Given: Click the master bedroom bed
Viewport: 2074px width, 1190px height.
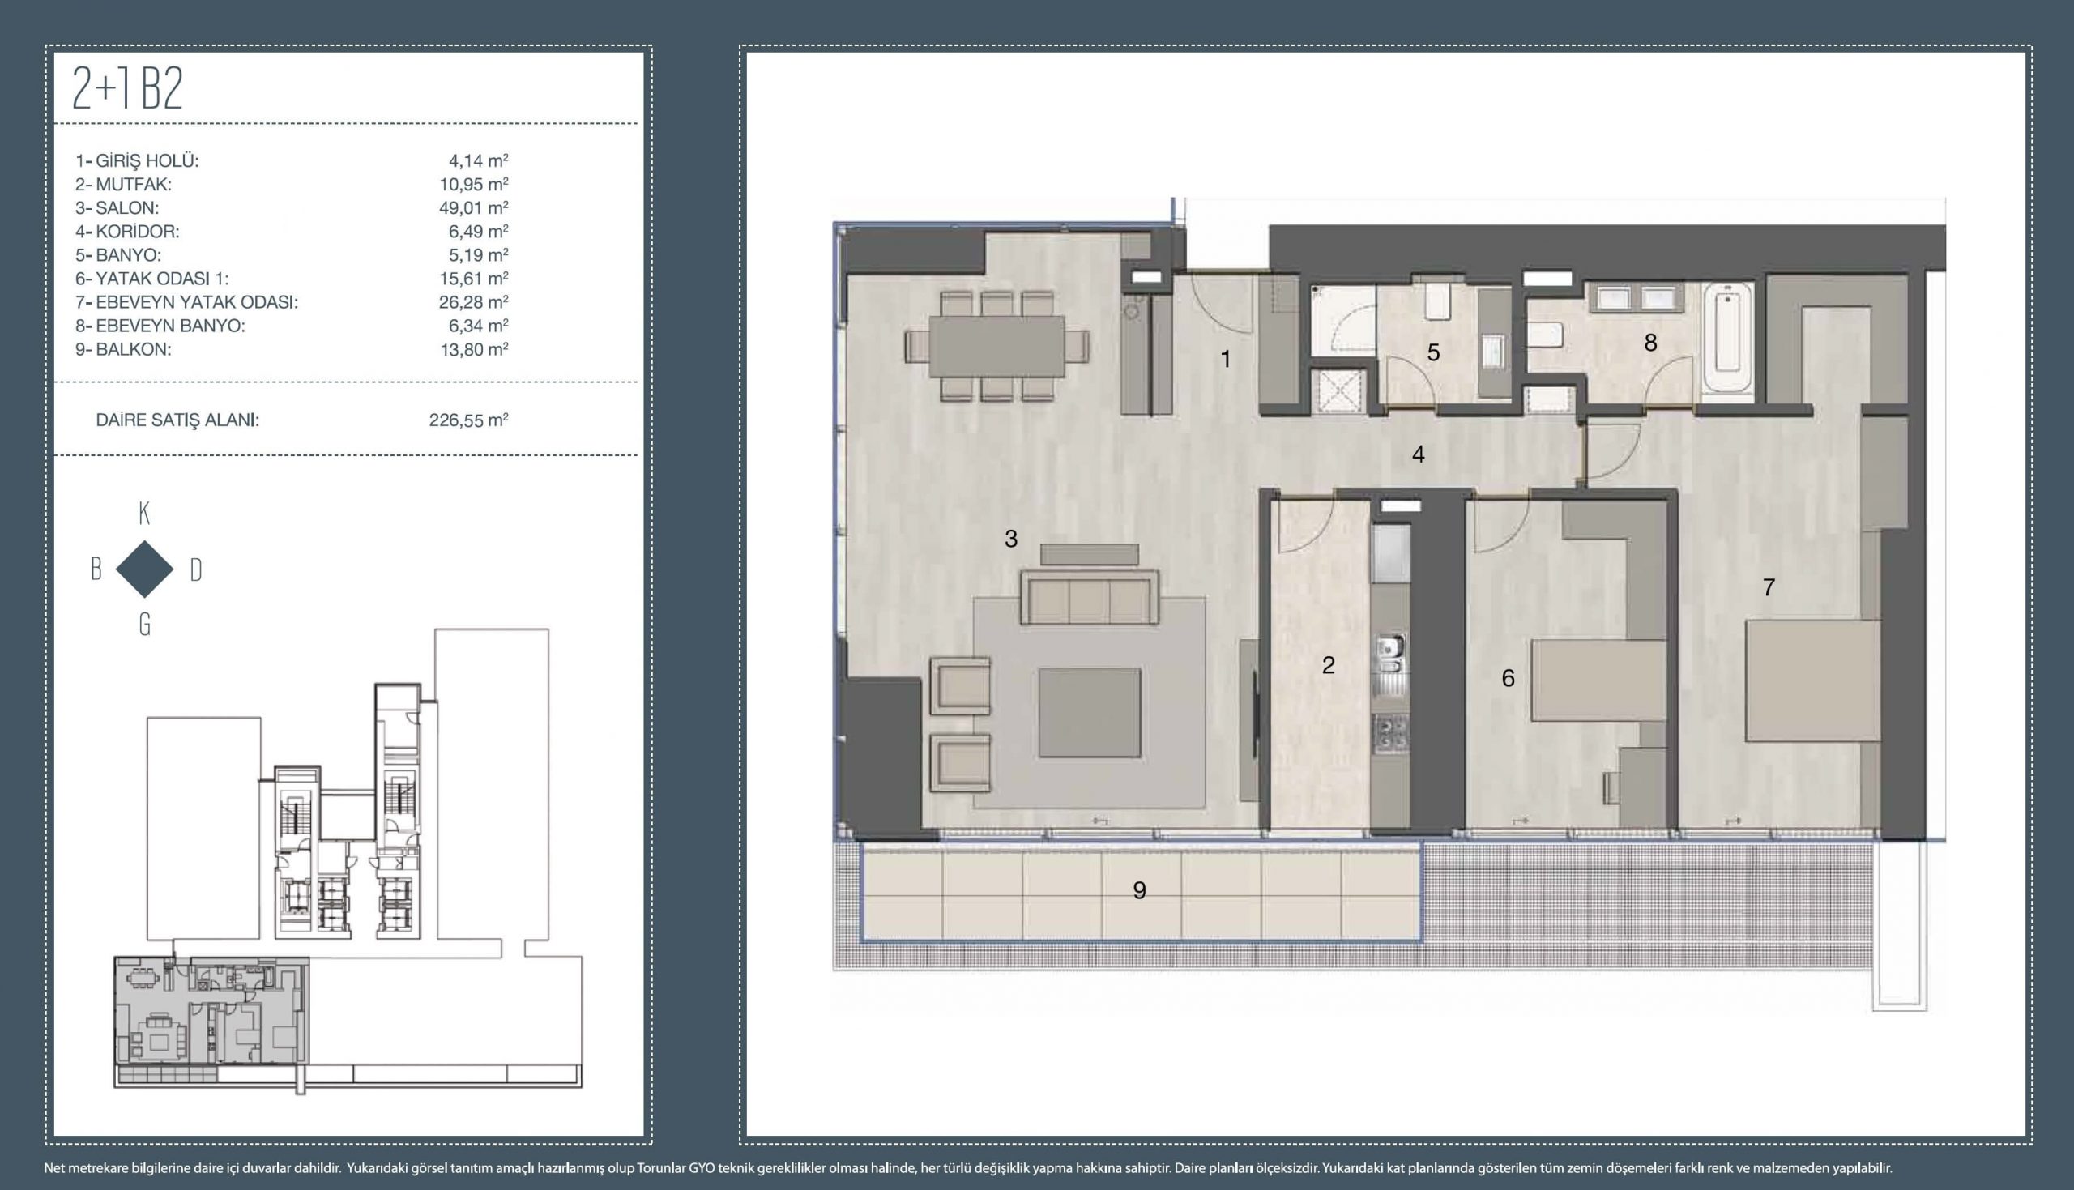Looking at the screenshot, I should pyautogui.click(x=1813, y=680).
